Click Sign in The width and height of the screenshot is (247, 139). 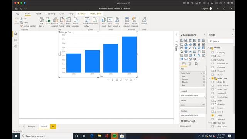click(x=205, y=8)
